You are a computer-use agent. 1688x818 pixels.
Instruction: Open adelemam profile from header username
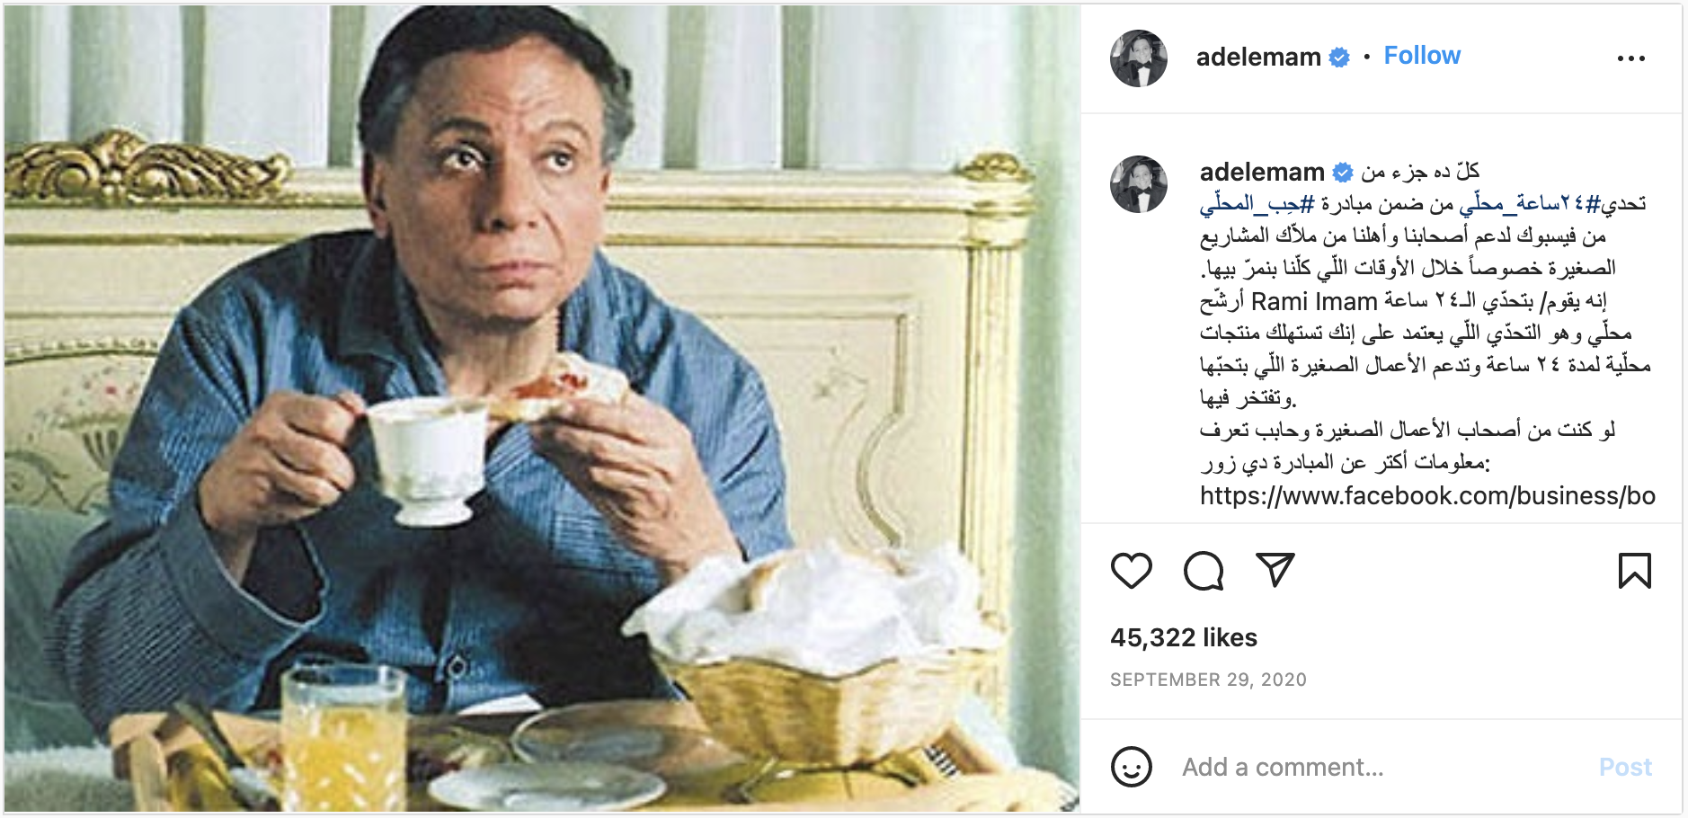coord(1258,57)
